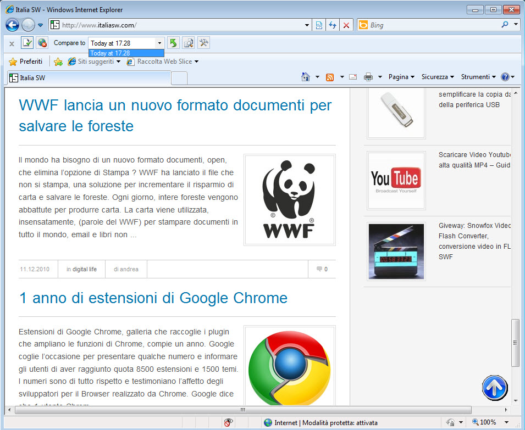Refresh the page using the blue arrows
This screenshot has width=525, height=430.
pyautogui.click(x=333, y=25)
